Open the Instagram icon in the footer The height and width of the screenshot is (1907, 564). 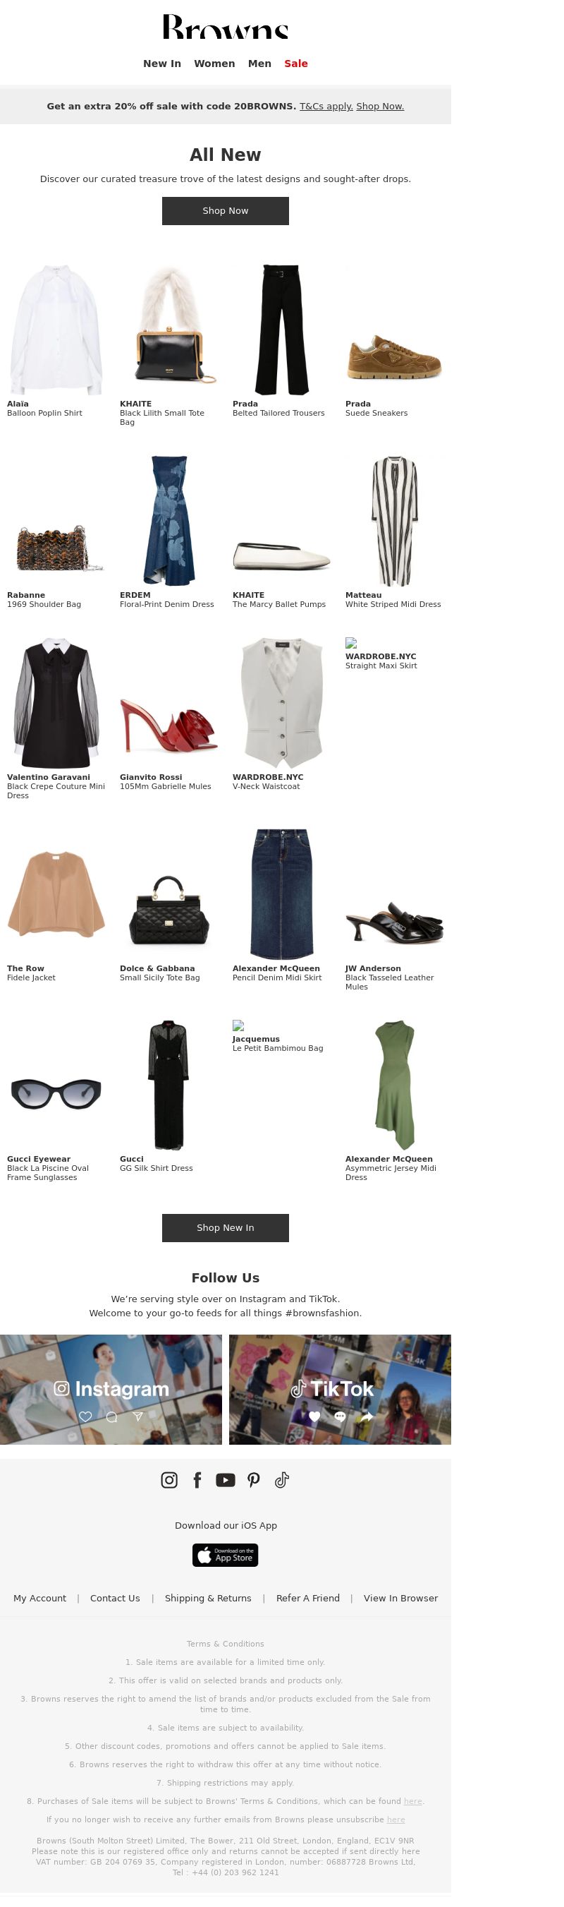coord(169,1480)
